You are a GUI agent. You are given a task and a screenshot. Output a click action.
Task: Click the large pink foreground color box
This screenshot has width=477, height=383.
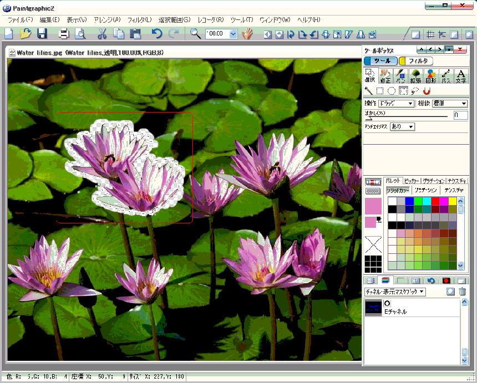[x=373, y=206]
